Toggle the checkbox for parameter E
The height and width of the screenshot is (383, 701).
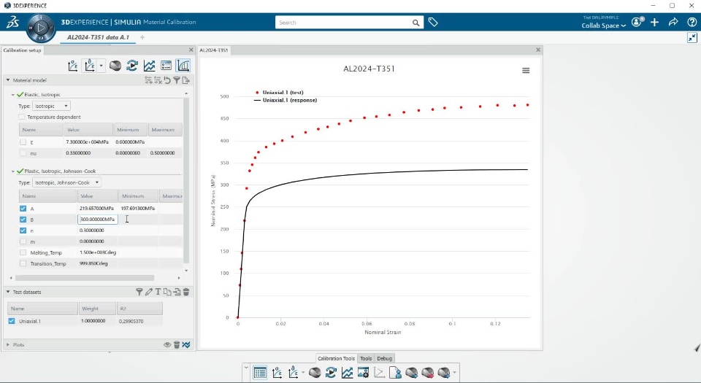pos(23,142)
